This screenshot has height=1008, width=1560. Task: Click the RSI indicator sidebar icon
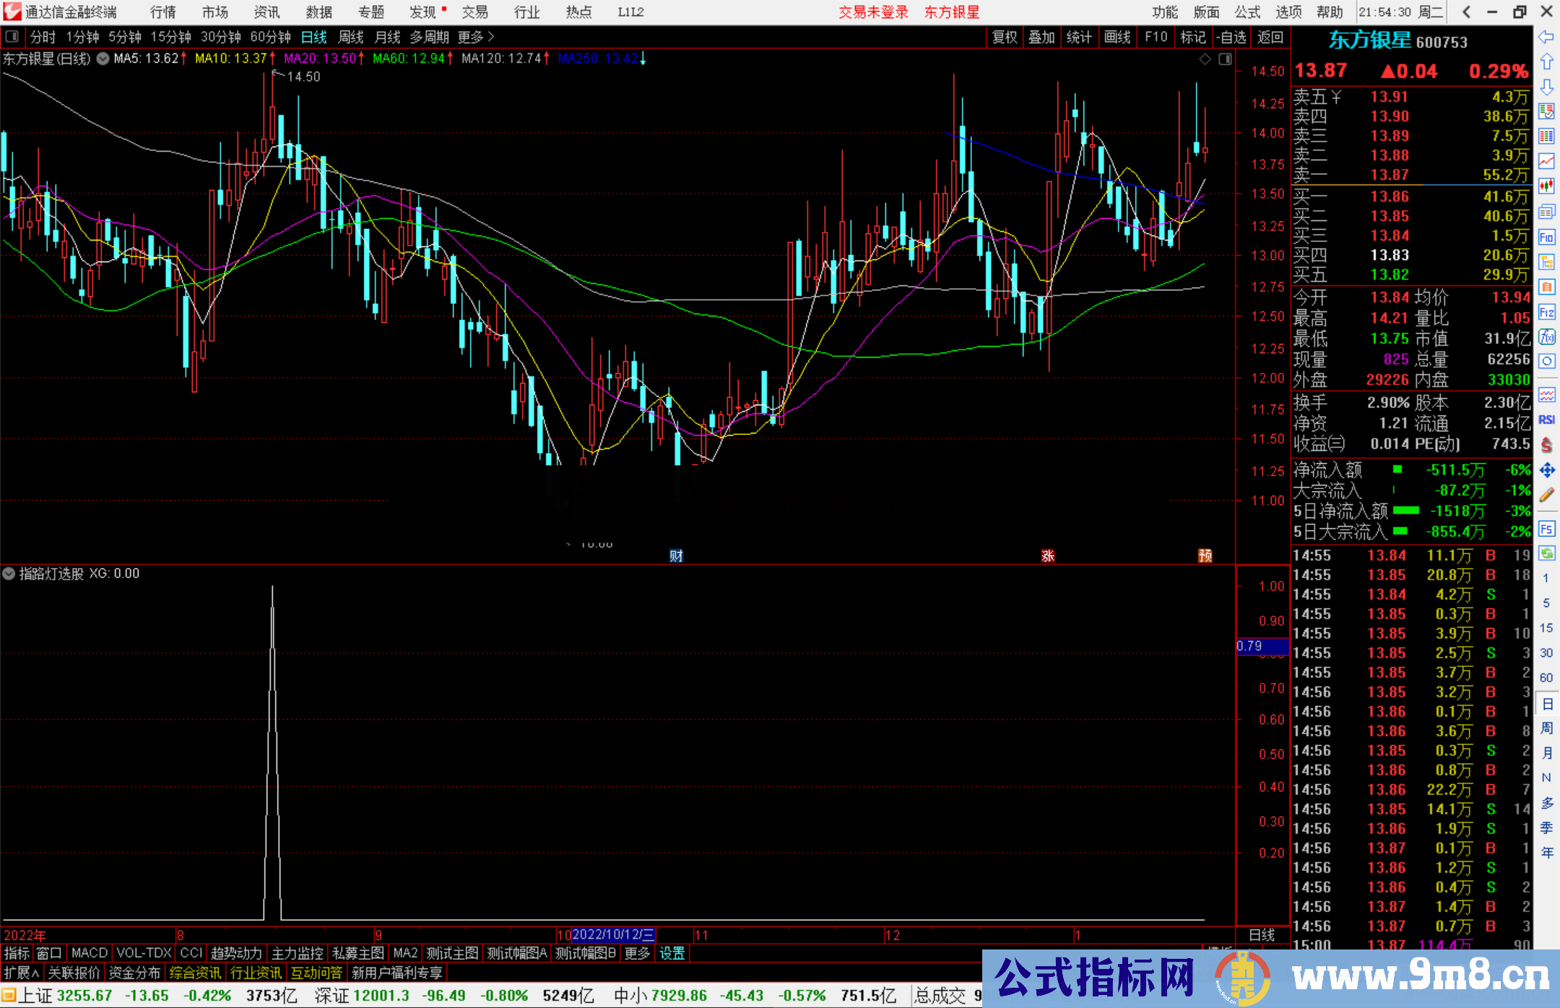coord(1546,420)
